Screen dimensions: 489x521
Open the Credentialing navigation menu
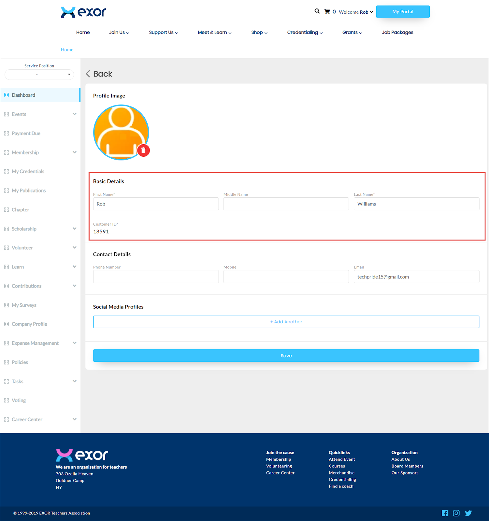(x=305, y=32)
